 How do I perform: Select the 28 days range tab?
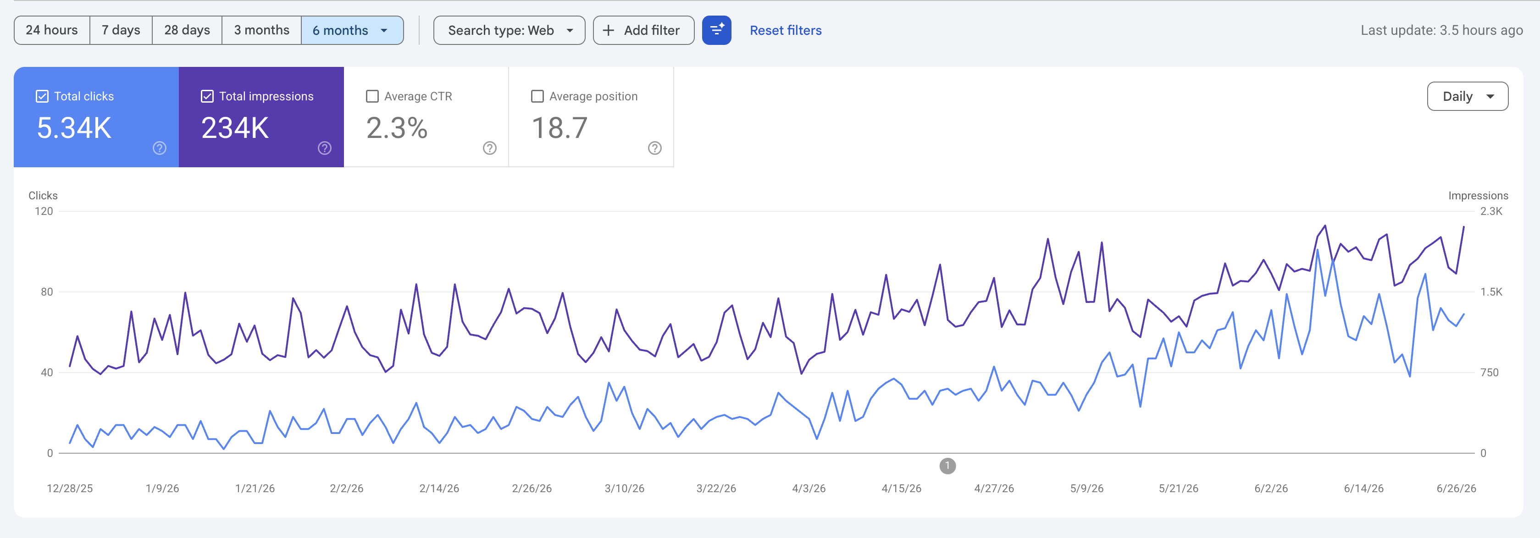187,30
